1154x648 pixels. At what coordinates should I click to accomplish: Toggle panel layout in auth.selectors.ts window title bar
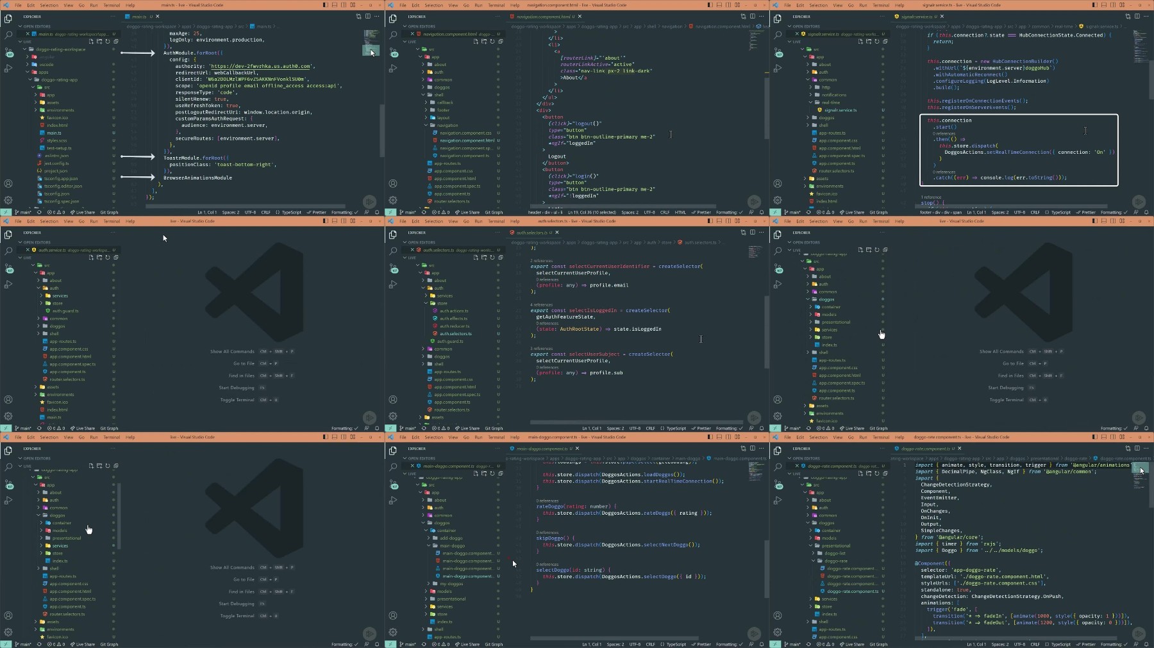pos(719,221)
